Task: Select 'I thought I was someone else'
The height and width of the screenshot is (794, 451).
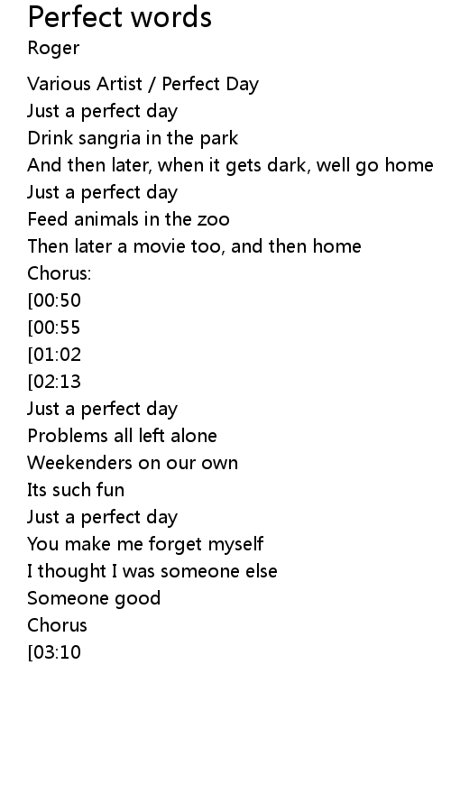Action: [152, 571]
